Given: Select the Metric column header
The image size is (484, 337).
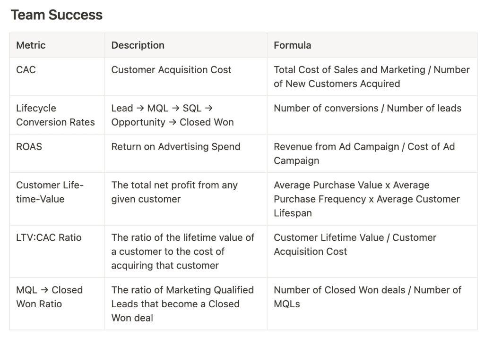Looking at the screenshot, I should (57, 45).
